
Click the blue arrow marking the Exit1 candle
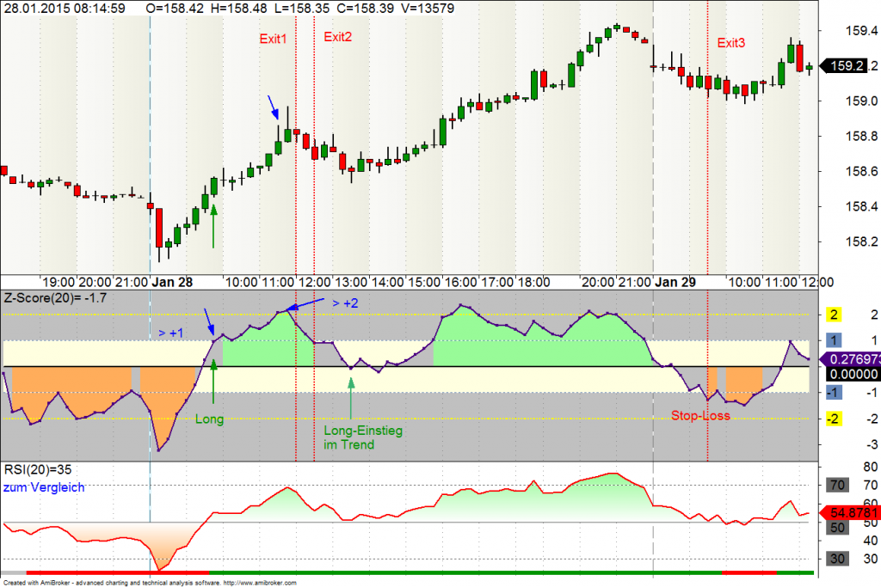(274, 107)
